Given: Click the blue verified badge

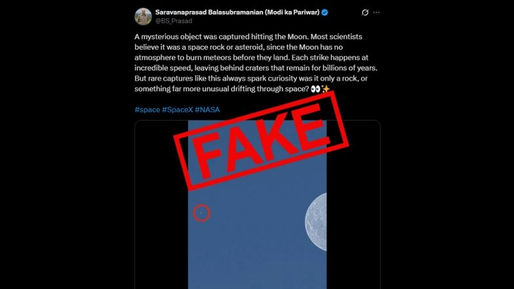Looking at the screenshot, I should 326,12.
